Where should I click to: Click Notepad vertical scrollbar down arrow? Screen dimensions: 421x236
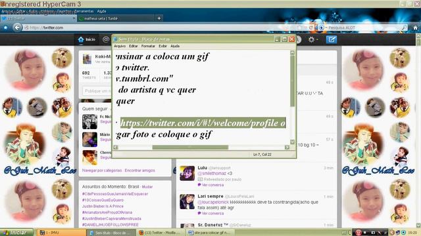point(292,142)
